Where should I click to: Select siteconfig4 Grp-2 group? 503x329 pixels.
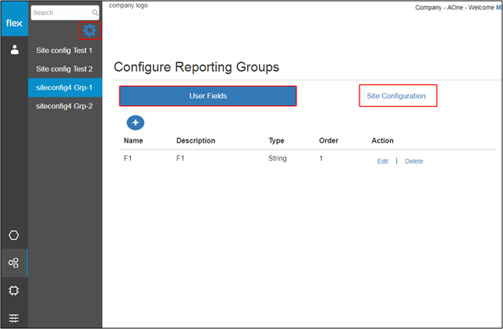[66, 106]
